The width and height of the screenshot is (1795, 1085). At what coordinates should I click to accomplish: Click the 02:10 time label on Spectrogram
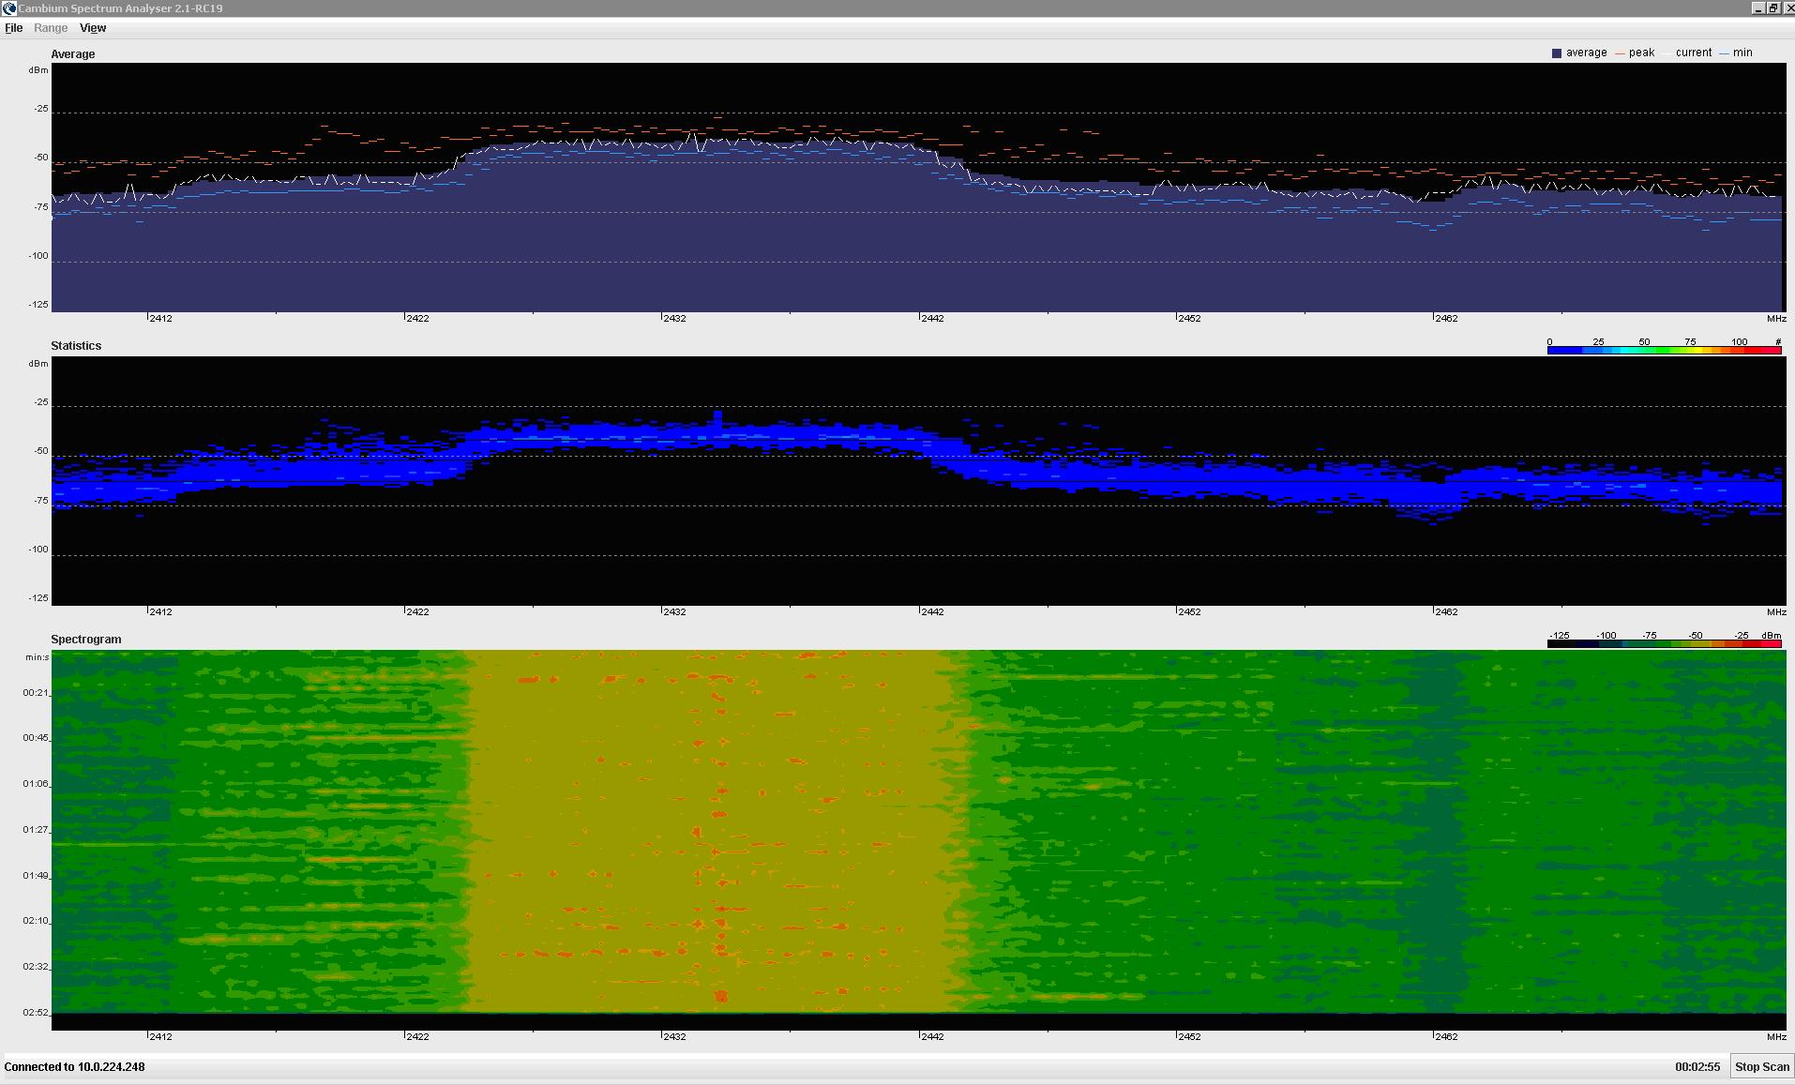[36, 921]
